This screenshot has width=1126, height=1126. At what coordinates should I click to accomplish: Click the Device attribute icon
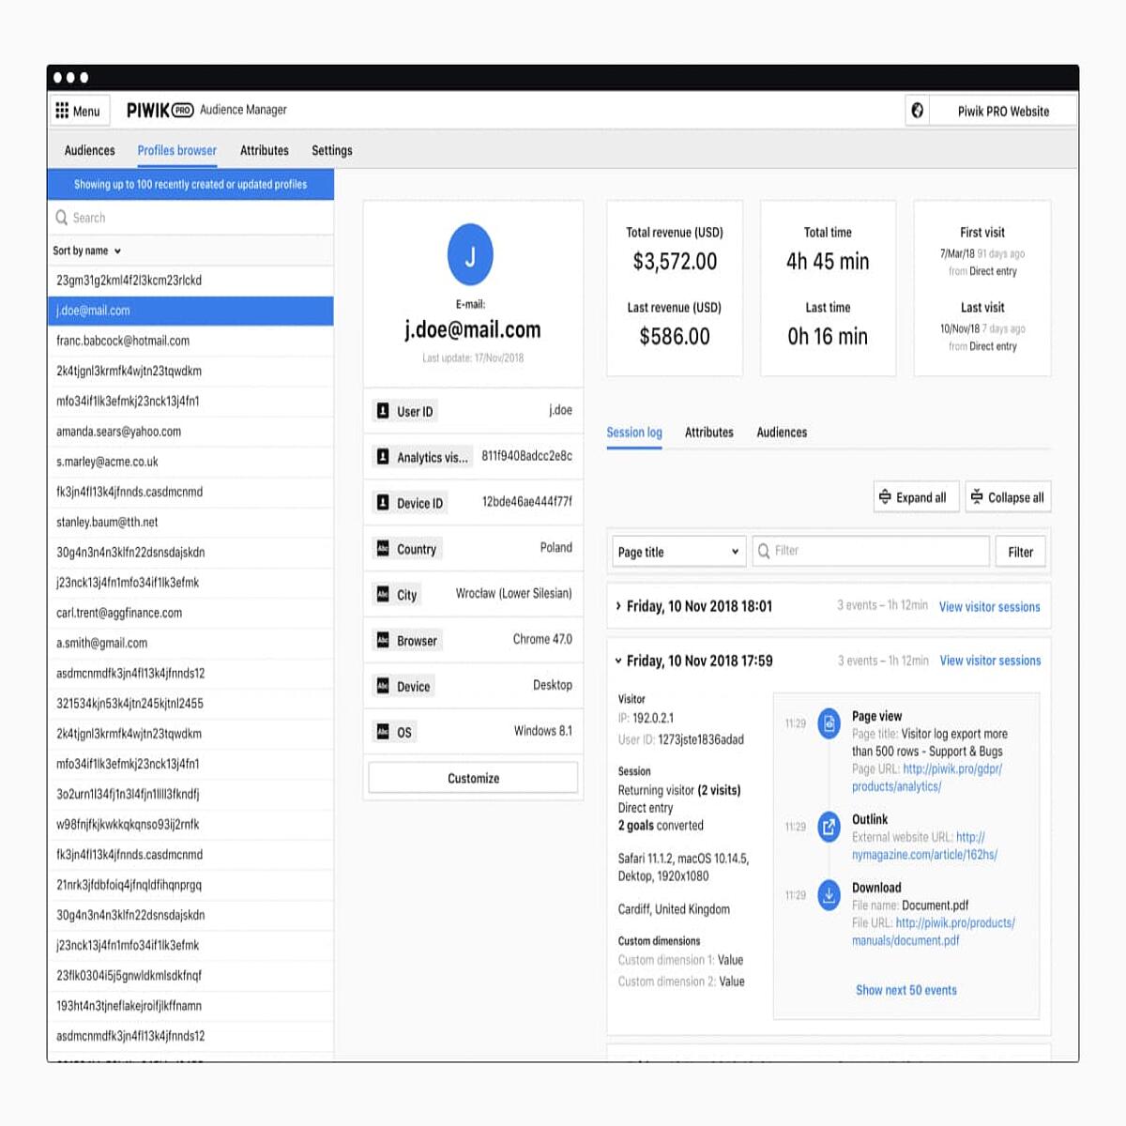383,686
